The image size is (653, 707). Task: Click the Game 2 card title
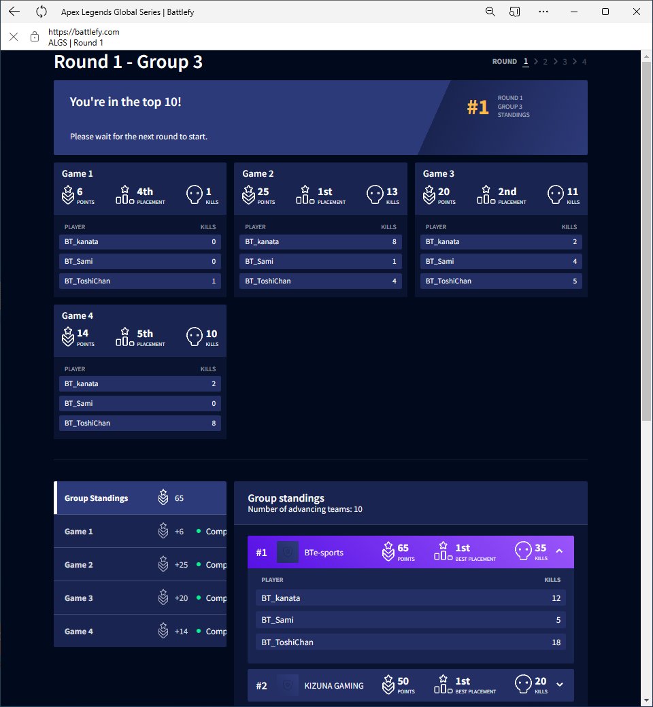pos(258,173)
